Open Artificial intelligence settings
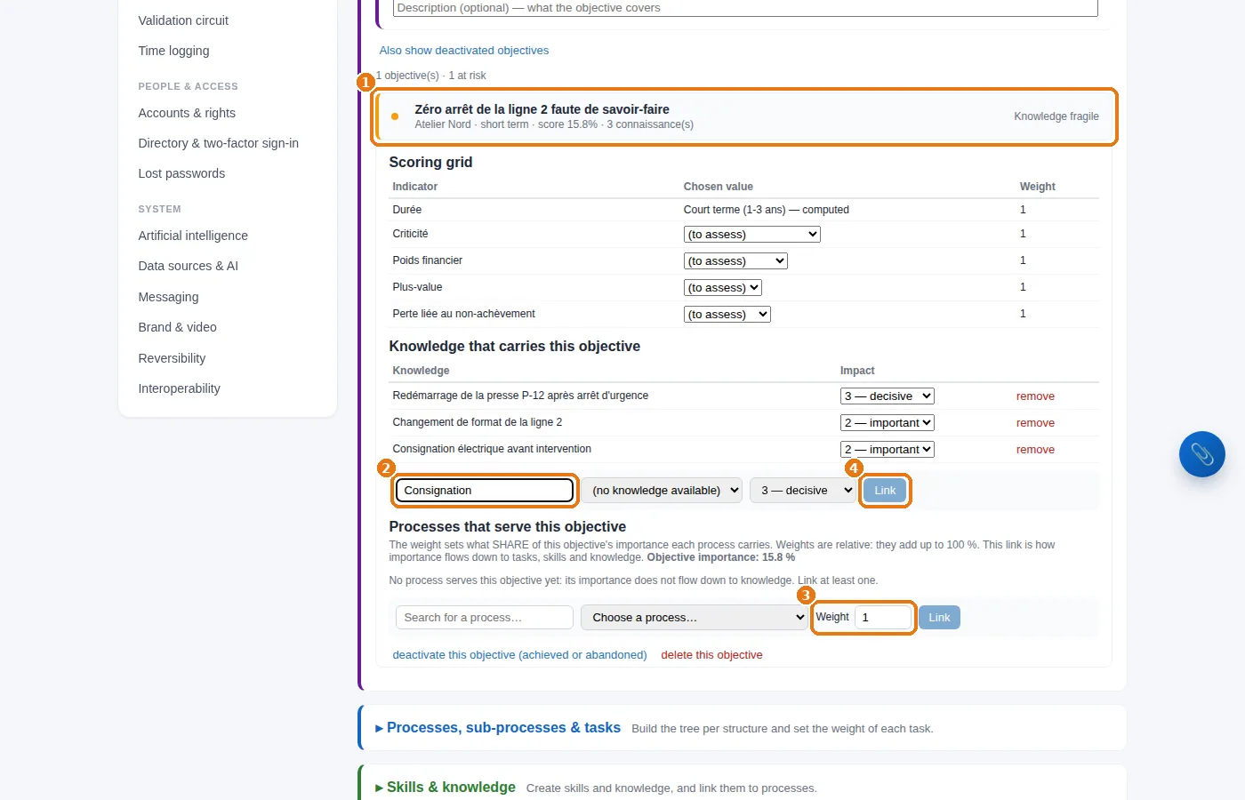Viewport: 1245px width, 800px height. (193, 236)
